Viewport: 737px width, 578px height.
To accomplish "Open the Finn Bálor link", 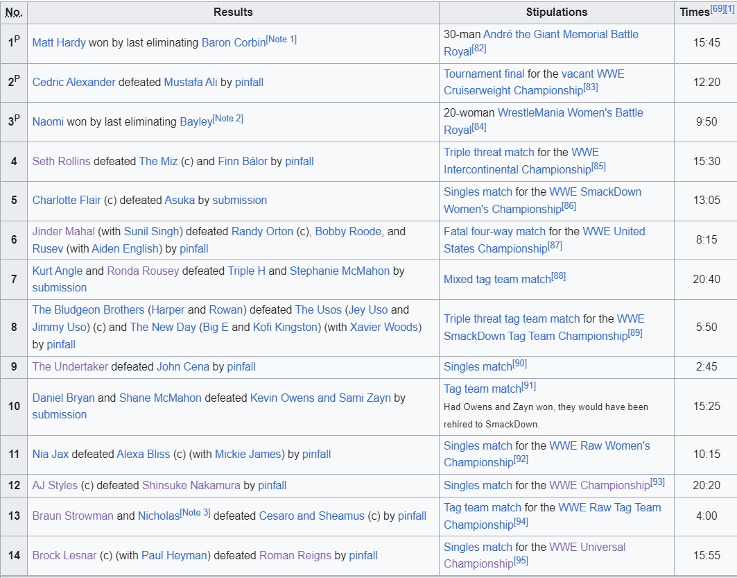I will coord(243,161).
